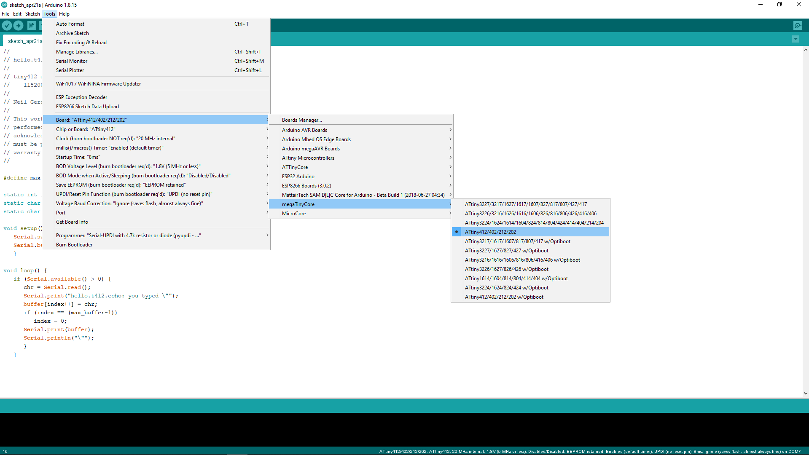The height and width of the screenshot is (455, 809).
Task: Select Fix Encoding & Reload
Action: (156, 43)
